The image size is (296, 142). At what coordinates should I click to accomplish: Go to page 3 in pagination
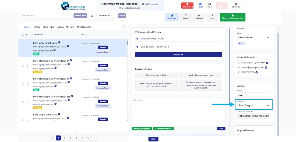click(x=70, y=138)
